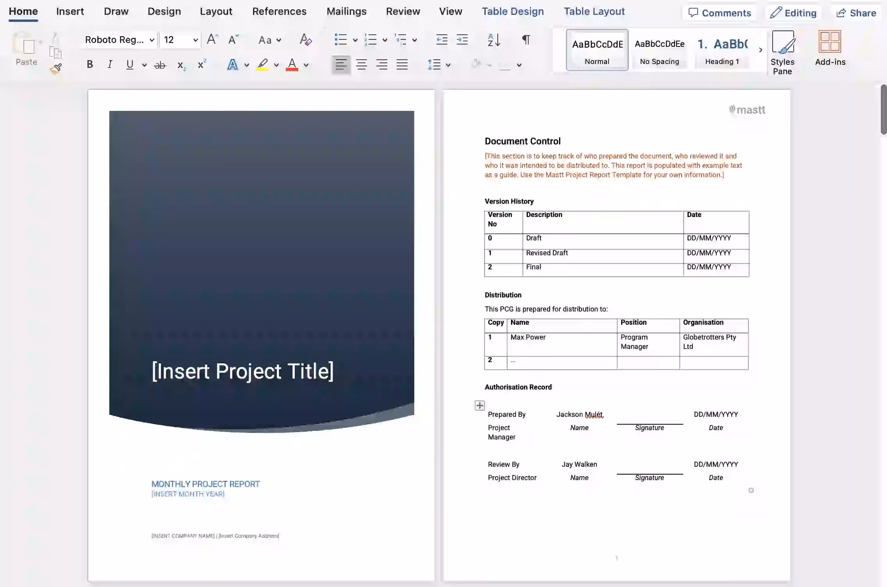Expand numbering library arrow
Screen dimensions: 887x587
pyautogui.click(x=385, y=40)
